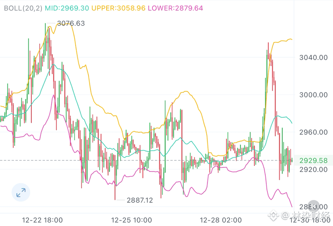The image size is (333, 226).
Task: Select the 12-28 02:00 time axis label
Action: (221, 220)
